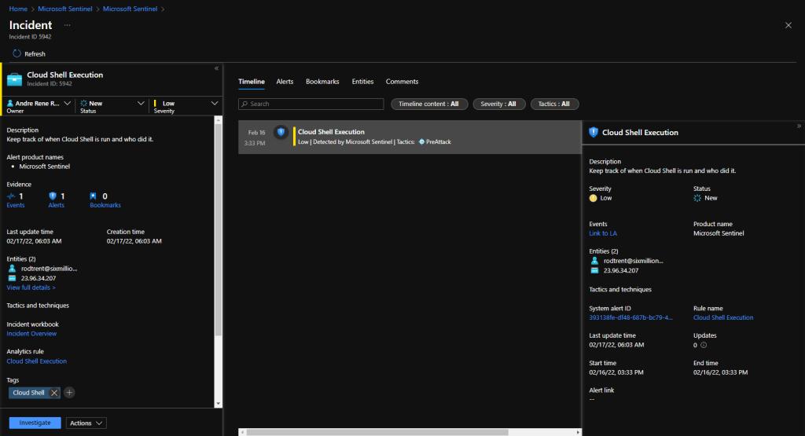The height and width of the screenshot is (436, 805).
Task: Open Cloud Shell Execution analytics rule link
Action: 36,361
